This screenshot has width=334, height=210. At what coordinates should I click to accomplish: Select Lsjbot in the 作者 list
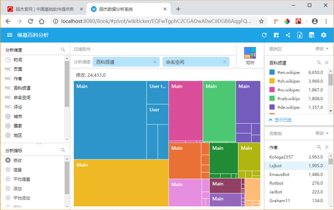click(x=296, y=165)
